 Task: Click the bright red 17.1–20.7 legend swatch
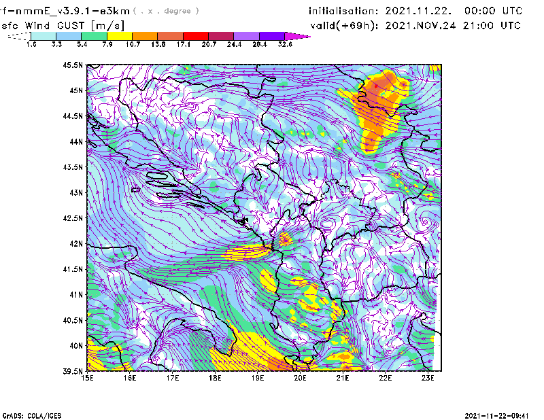pos(196,36)
